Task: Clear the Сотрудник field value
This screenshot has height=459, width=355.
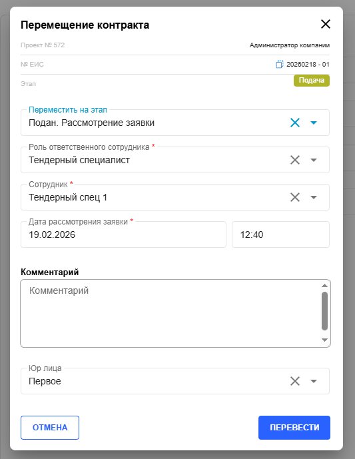Action: [x=295, y=197]
